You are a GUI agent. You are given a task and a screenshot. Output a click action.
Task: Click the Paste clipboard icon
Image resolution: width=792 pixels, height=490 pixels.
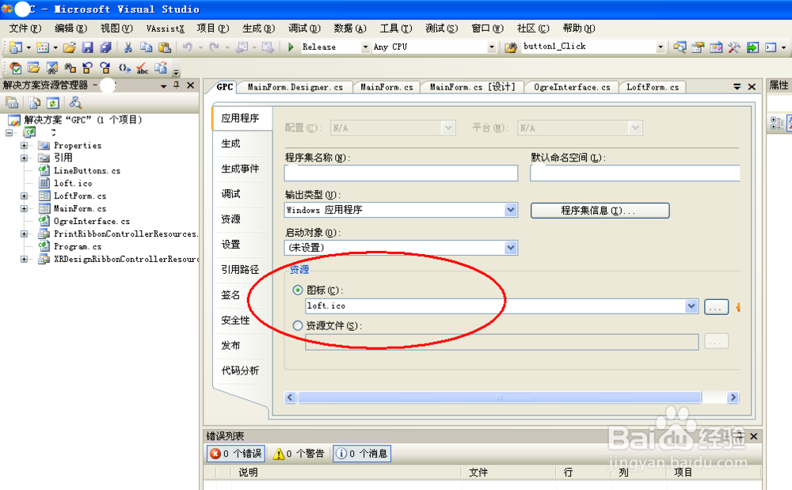click(x=164, y=47)
